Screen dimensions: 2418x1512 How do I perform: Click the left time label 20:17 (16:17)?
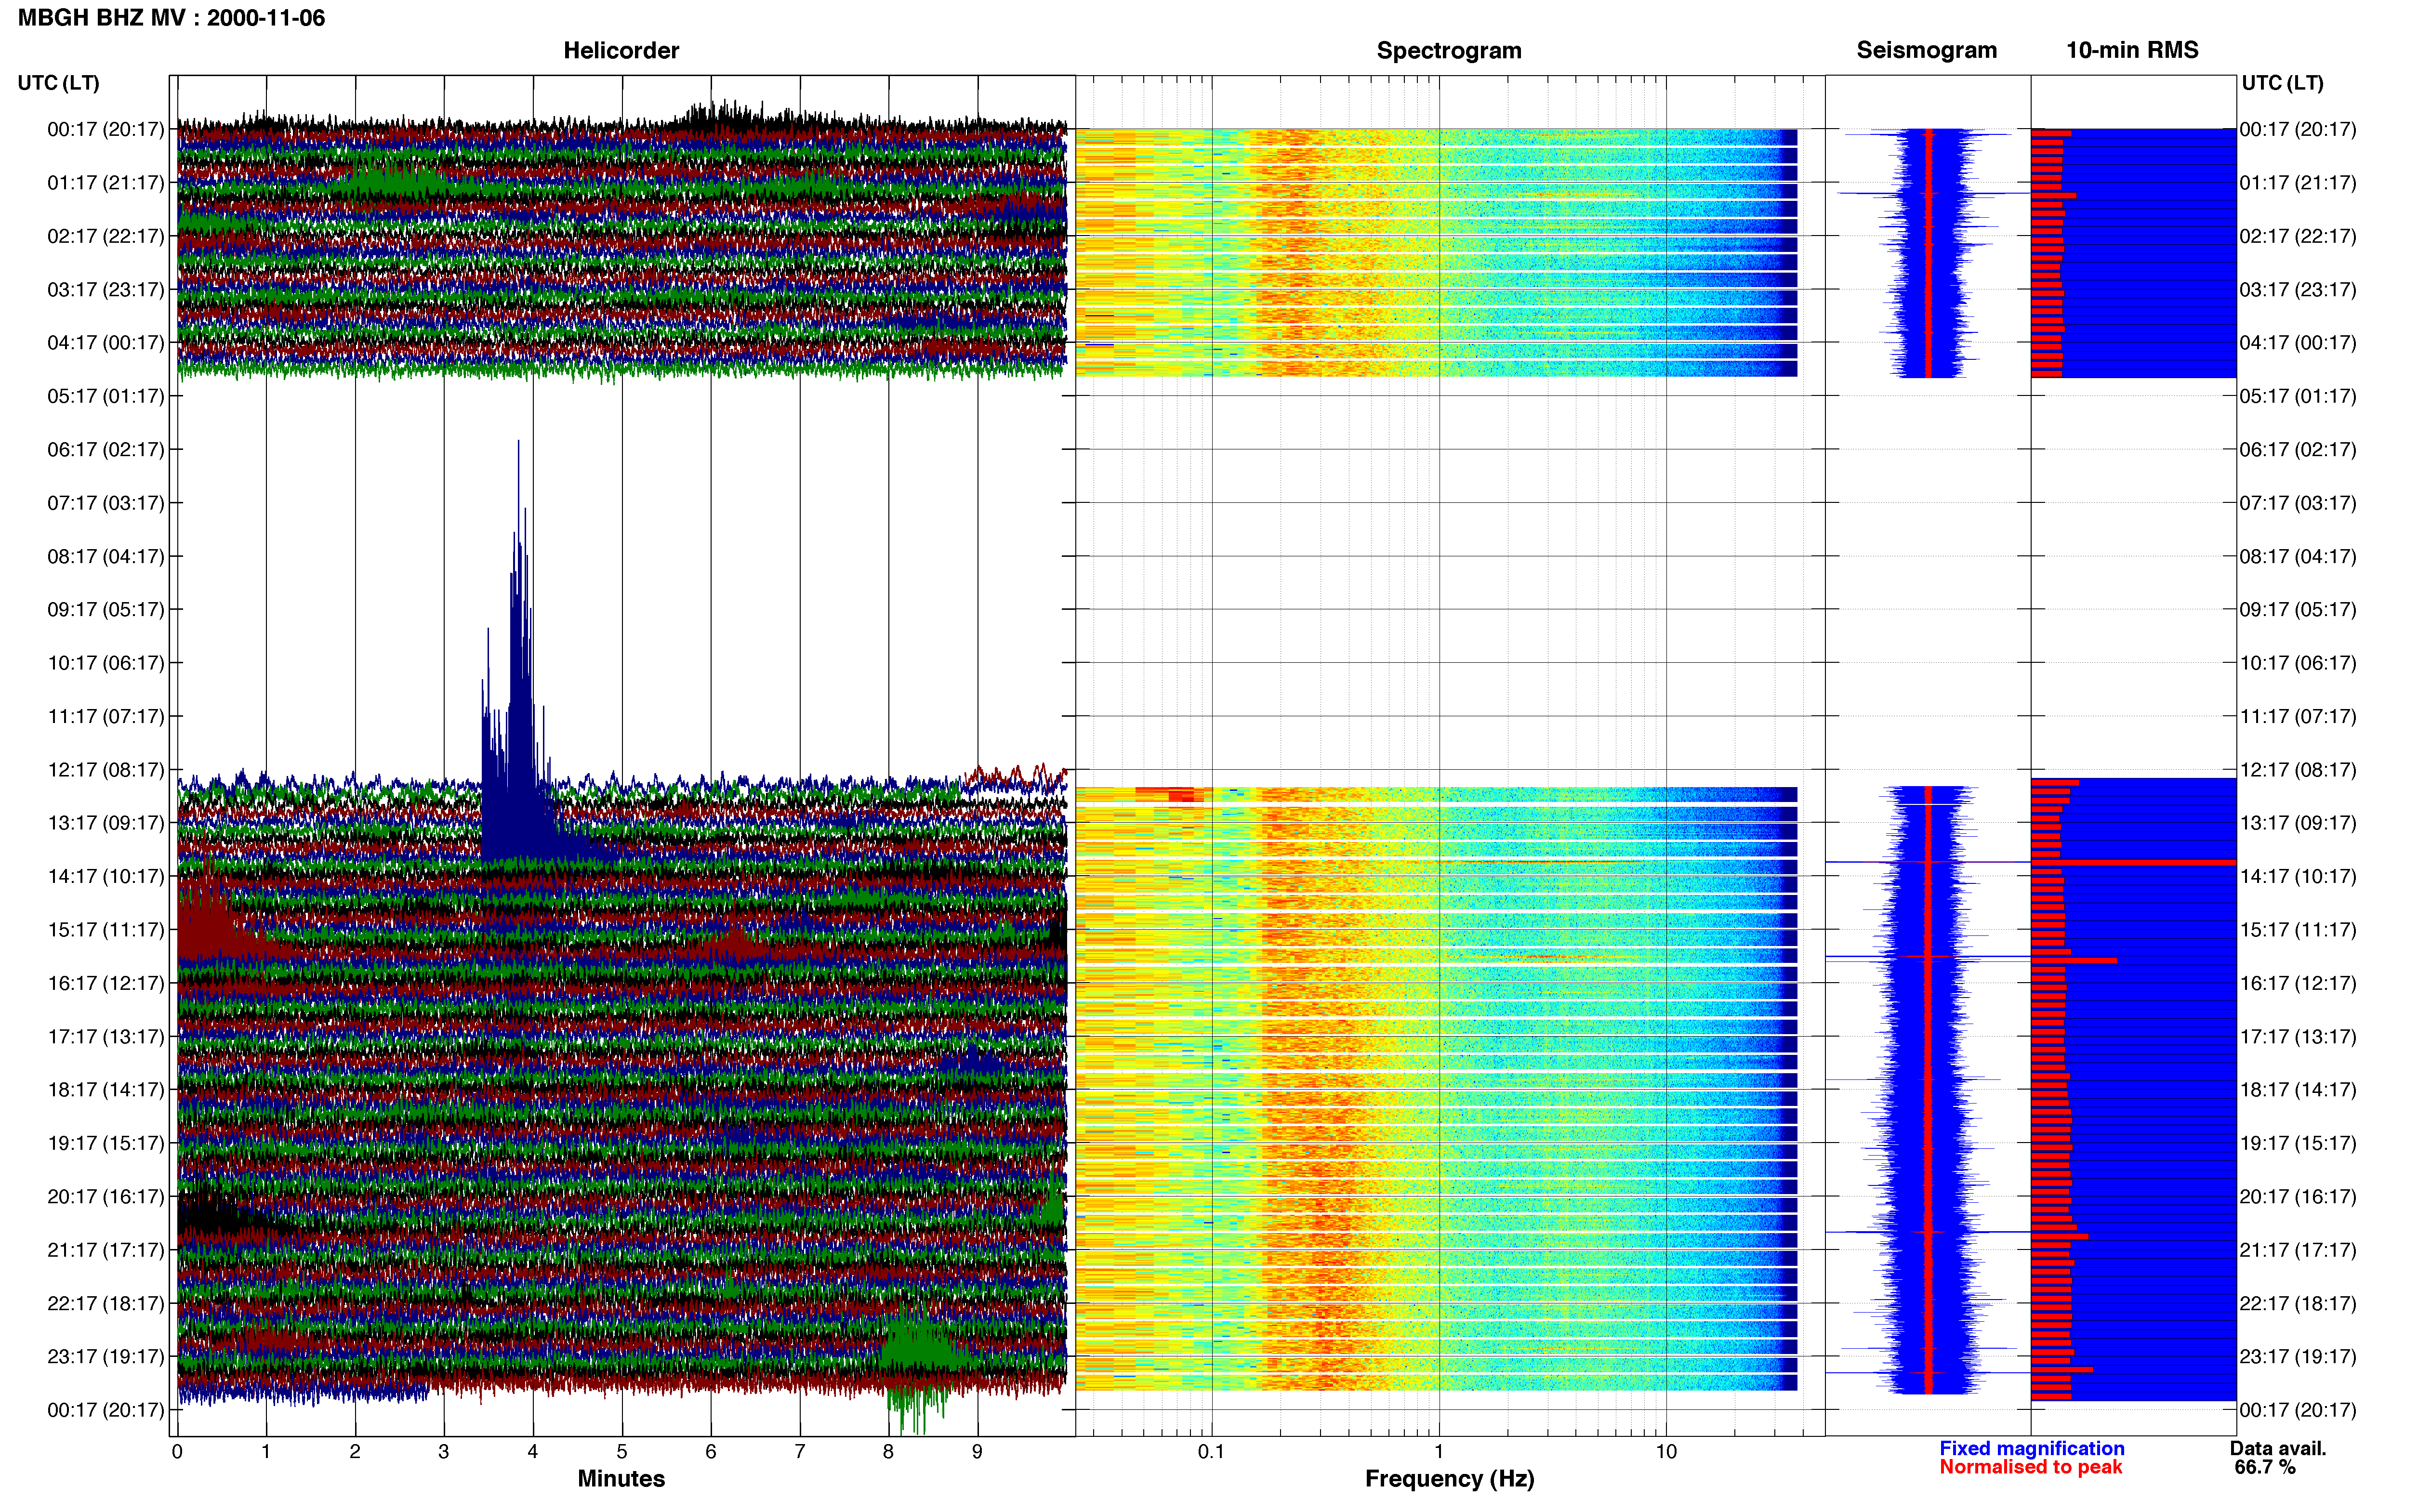tap(106, 1197)
